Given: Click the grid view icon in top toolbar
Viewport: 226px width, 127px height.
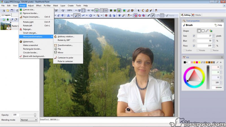Looking at the screenshot, I should tap(115, 10).
